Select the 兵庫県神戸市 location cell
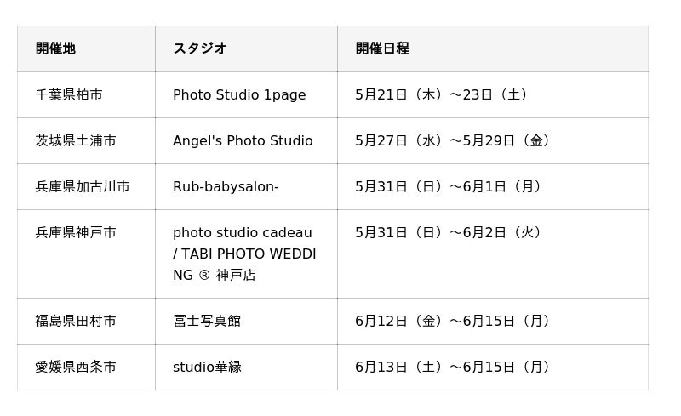The height and width of the screenshot is (416, 681). pyautogui.click(x=76, y=232)
